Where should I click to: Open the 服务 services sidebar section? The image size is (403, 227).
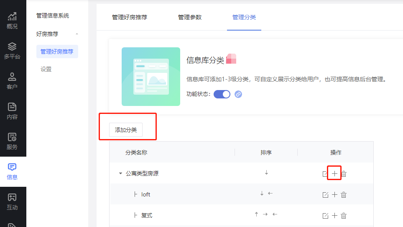[x=12, y=141]
